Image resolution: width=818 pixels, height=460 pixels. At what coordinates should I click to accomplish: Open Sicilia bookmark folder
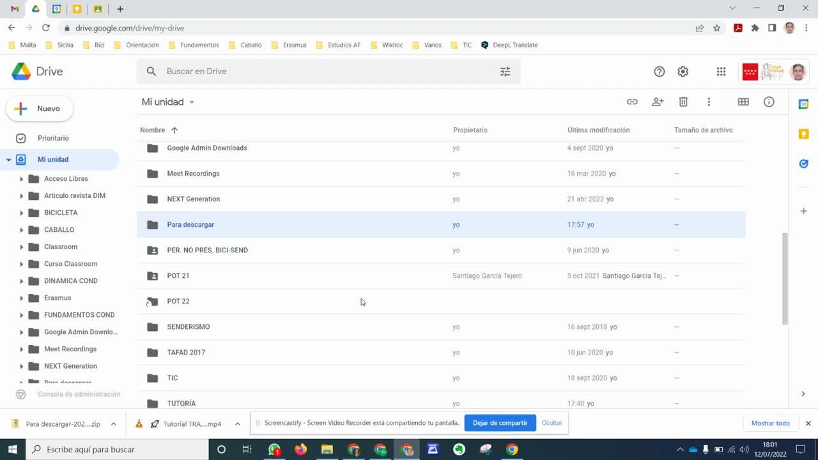tap(59, 45)
